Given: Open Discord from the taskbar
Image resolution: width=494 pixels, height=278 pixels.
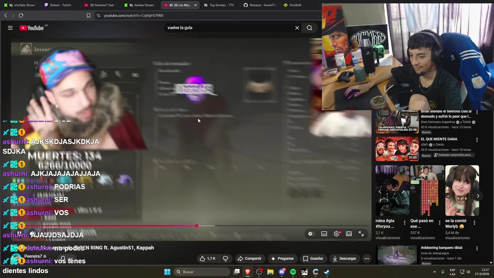Looking at the screenshot, I should pos(282,272).
